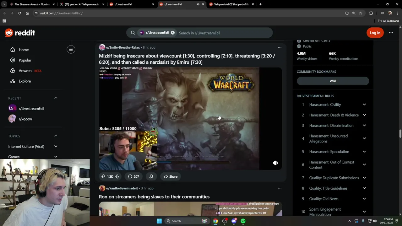The width and height of the screenshot is (402, 226).
Task: Open Discord from the taskbar
Action: [x=234, y=221]
